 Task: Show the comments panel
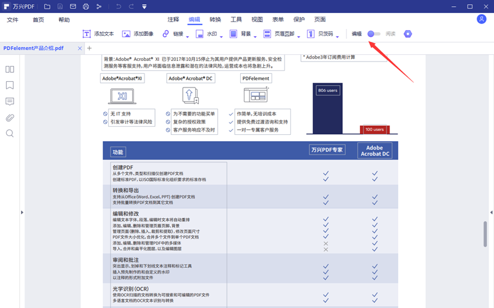(x=10, y=101)
